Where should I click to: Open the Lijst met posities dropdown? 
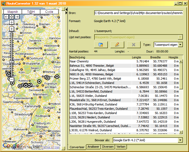tap(180, 37)
